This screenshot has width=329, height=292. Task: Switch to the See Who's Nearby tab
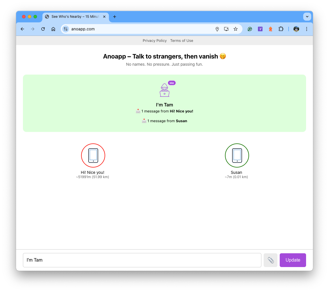(x=75, y=17)
